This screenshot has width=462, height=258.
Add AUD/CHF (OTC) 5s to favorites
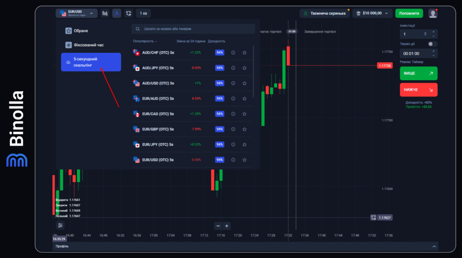coord(244,53)
